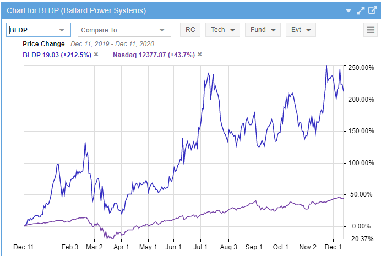Viewport: 381px width, 256px height.
Task: Open the Compare To dropdown
Action: click(x=124, y=30)
